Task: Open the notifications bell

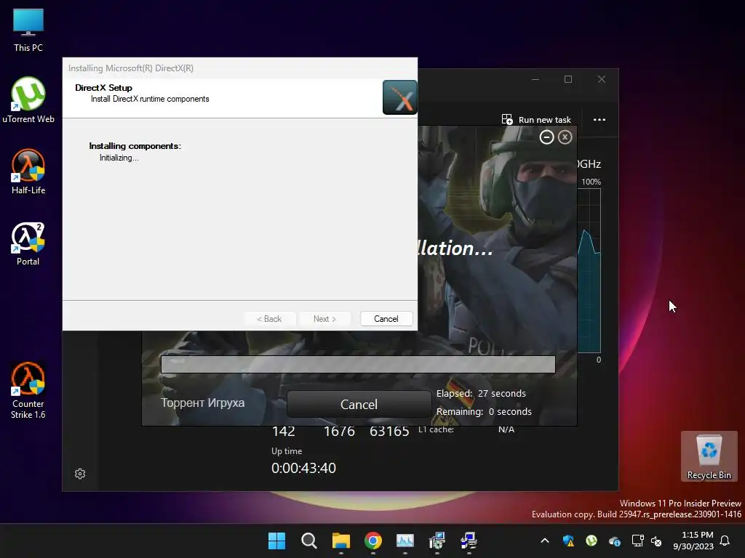Action: point(725,541)
